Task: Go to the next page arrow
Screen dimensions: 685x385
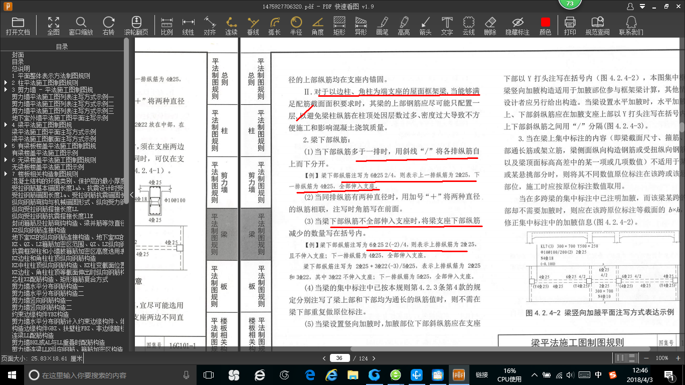Action: tap(373, 358)
